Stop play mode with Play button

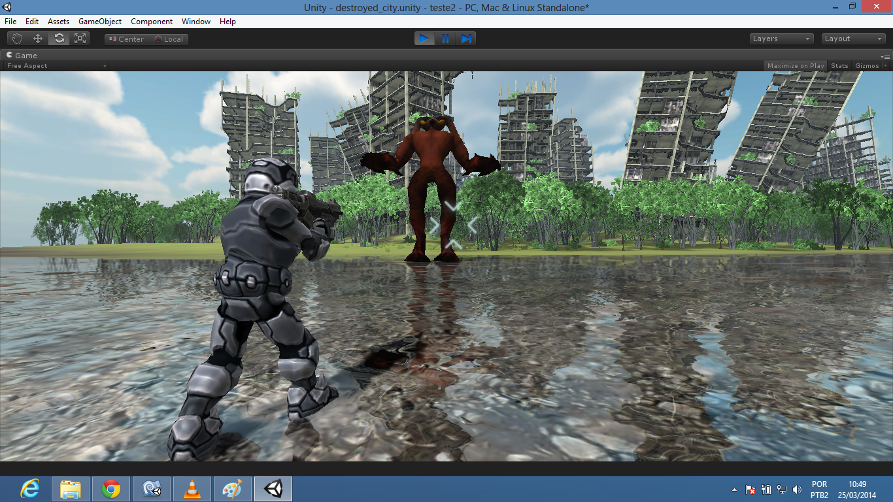[424, 39]
